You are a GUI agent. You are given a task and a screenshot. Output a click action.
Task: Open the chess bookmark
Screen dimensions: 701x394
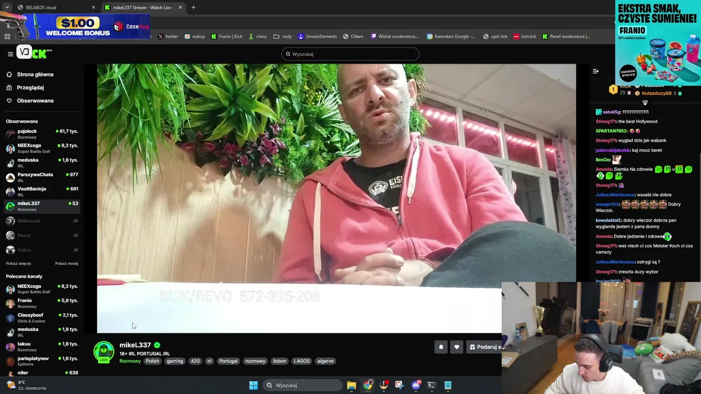[x=257, y=37]
